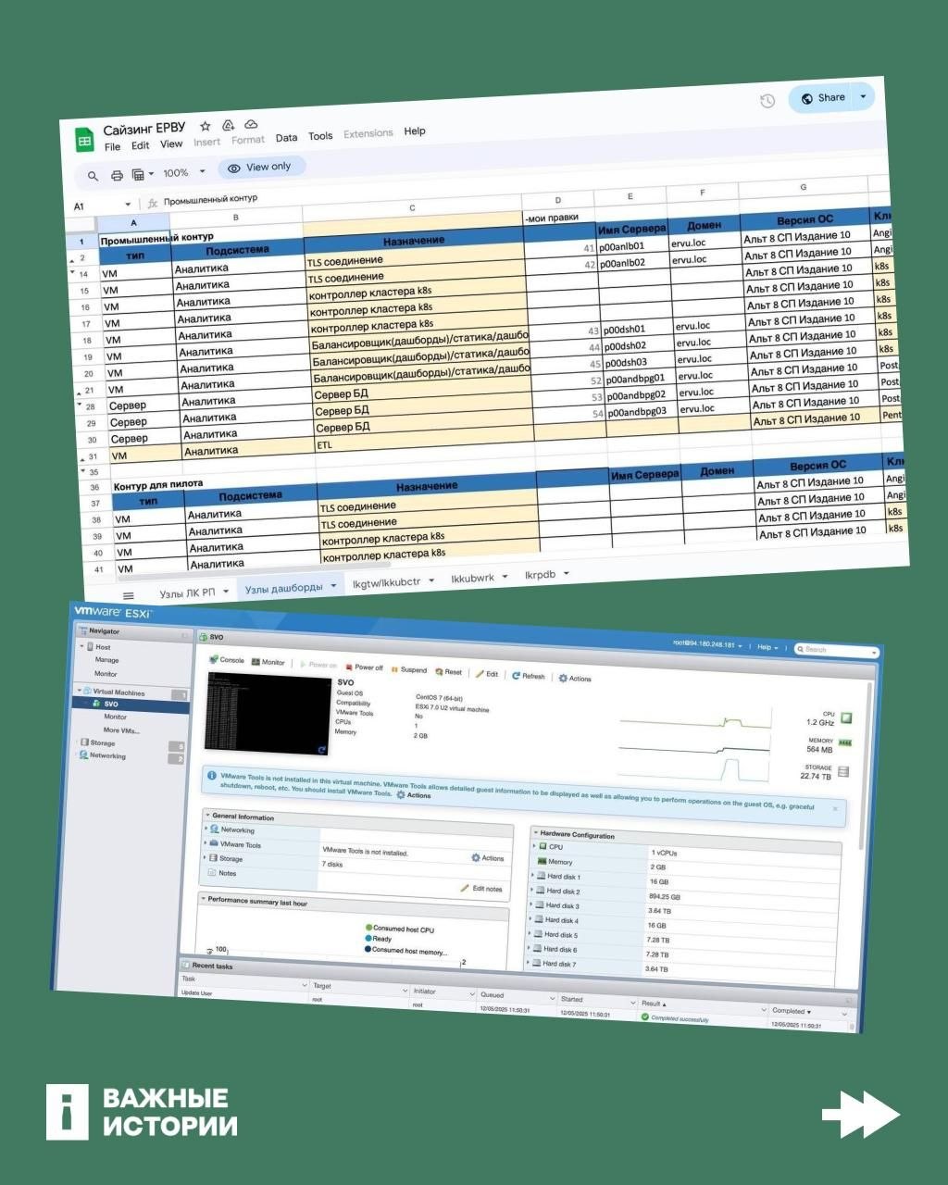Click the CPU usage icon at 1.2 GHz
The height and width of the screenshot is (1185, 948).
coord(846,718)
